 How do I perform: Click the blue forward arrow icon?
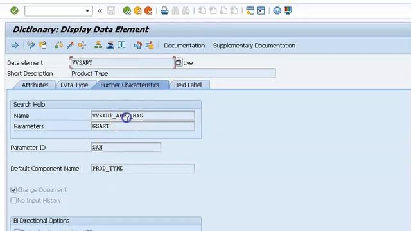(15, 46)
